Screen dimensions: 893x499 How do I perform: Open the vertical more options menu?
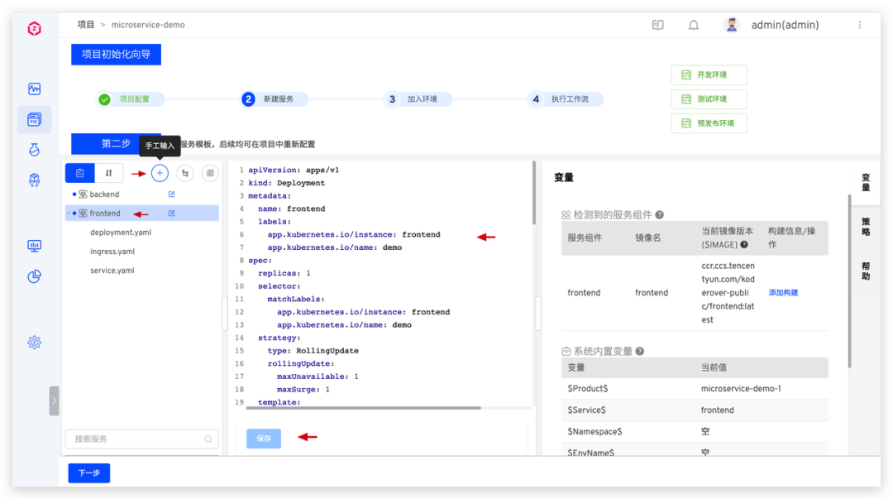point(859,25)
